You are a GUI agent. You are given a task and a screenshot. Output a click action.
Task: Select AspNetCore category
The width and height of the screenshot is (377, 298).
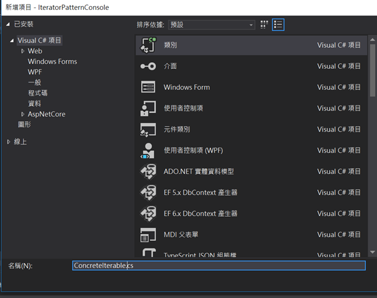[47, 114]
